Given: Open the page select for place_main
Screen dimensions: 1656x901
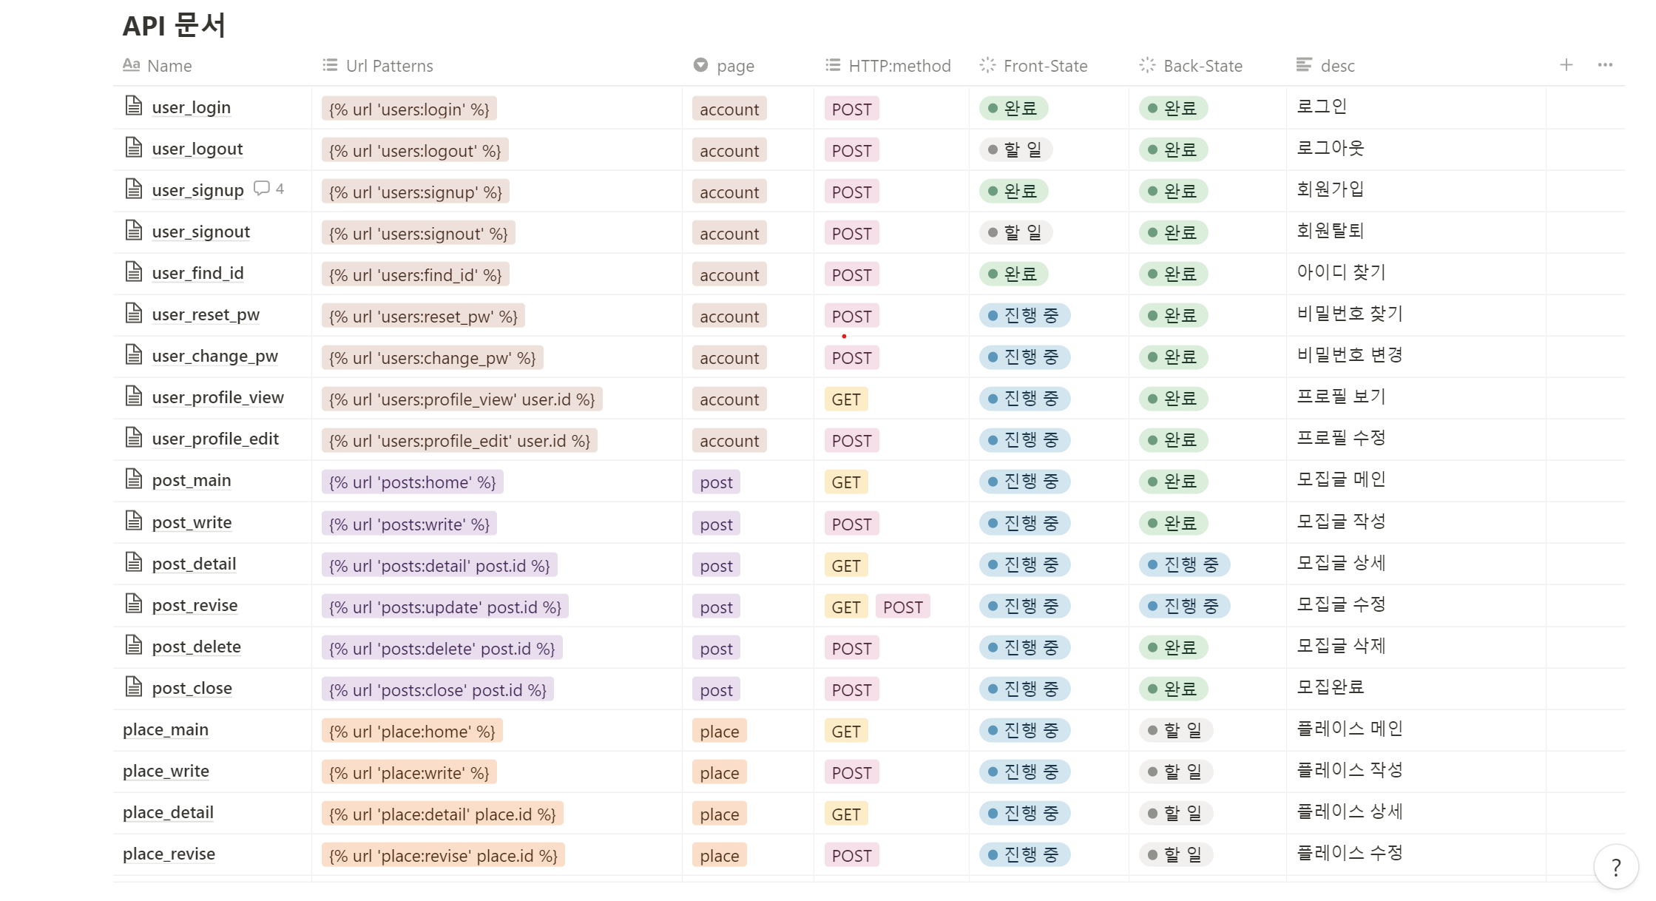Looking at the screenshot, I should tap(719, 732).
